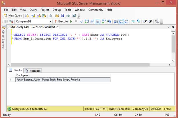The width and height of the screenshot is (178, 118).
Task: Open the Object Explorer side panel
Action: pyautogui.click(x=3, y=38)
